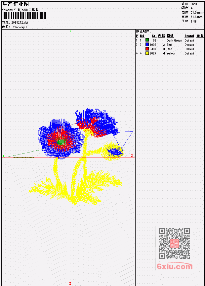
Task: Click green marker '1' atop vertical axis
Action: tap(70, 31)
